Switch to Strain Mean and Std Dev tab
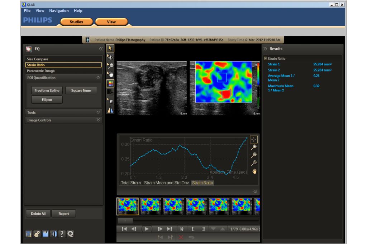 166,183
